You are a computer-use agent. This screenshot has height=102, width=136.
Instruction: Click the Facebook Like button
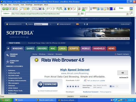point(112,86)
